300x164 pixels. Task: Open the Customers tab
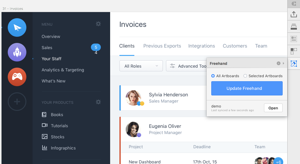pyautogui.click(x=235, y=46)
